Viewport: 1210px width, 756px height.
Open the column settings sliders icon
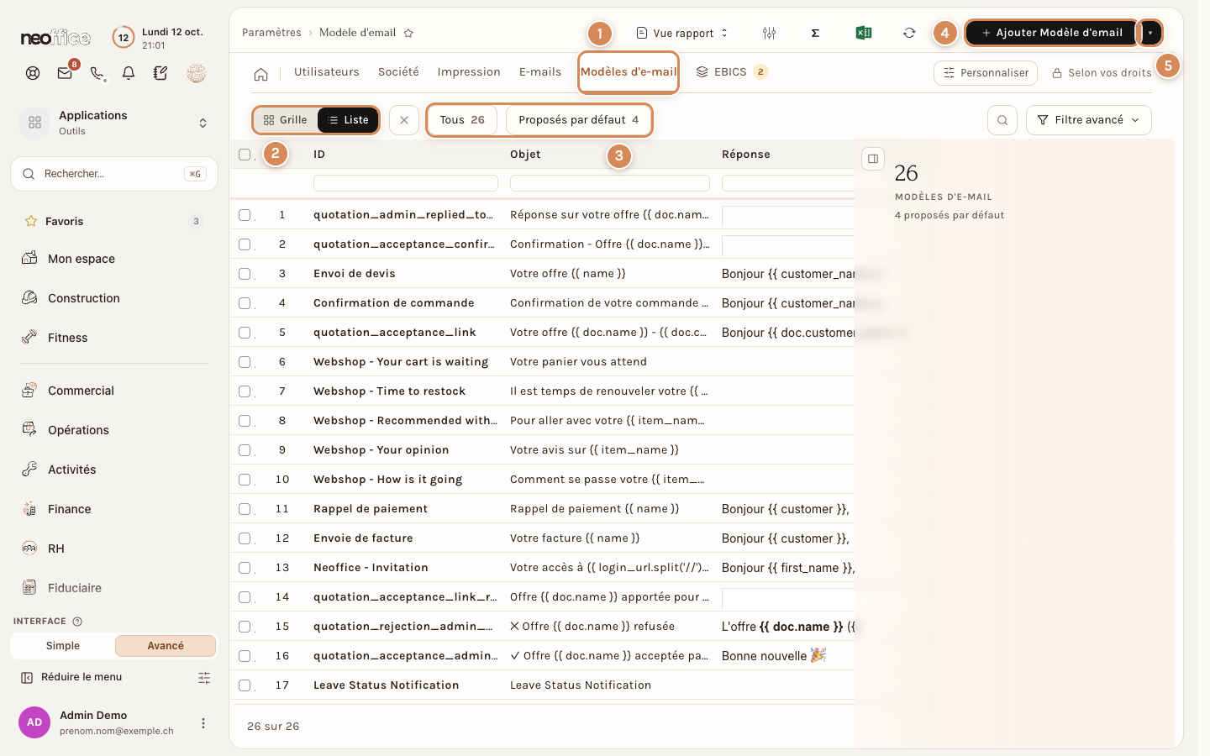click(769, 33)
